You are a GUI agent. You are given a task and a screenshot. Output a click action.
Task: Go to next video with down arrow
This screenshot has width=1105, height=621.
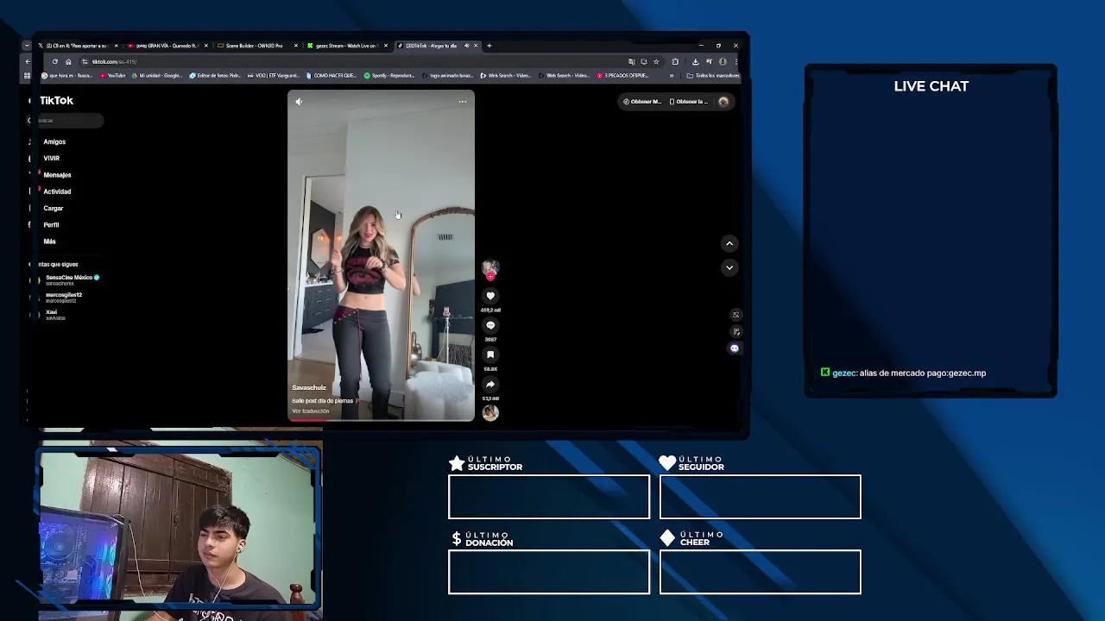click(729, 267)
